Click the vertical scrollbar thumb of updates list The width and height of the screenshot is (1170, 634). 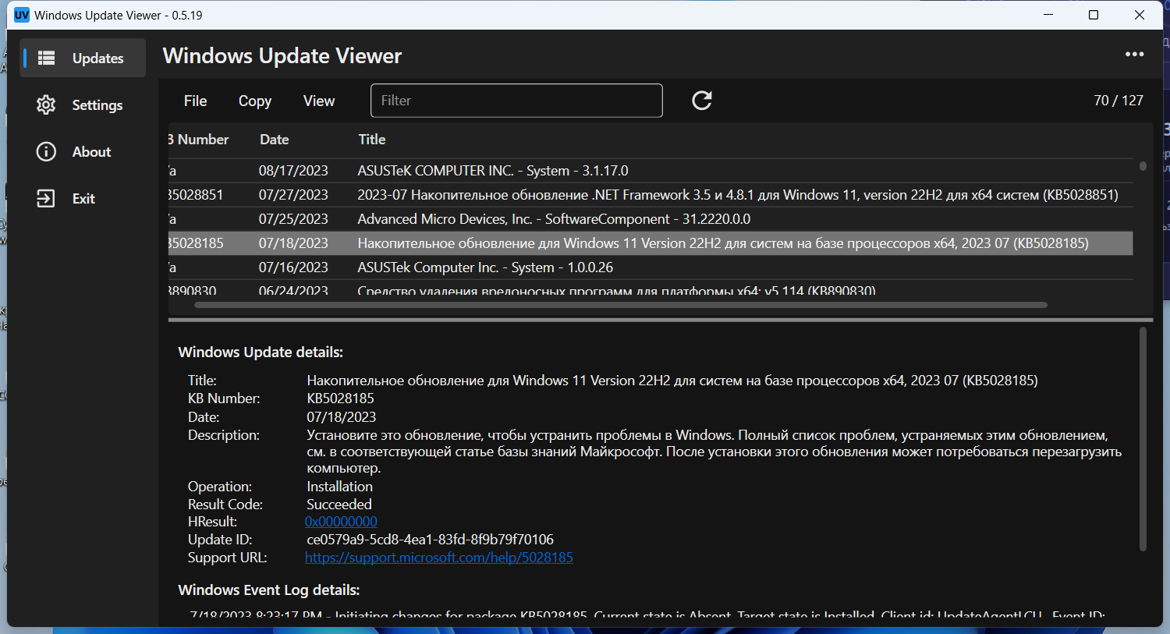1143,166
